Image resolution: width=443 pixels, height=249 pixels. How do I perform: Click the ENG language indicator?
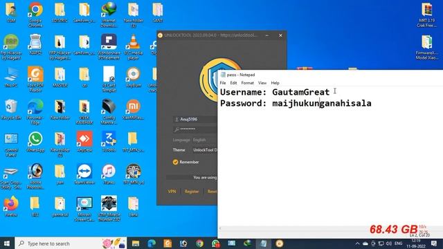[x=399, y=243]
